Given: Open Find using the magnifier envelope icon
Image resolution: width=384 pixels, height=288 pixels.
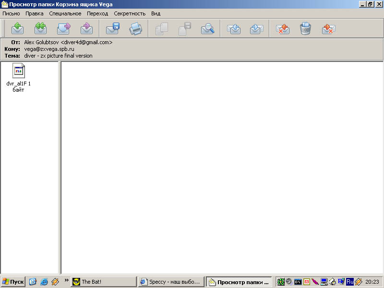Looking at the screenshot, I should pos(208,29).
